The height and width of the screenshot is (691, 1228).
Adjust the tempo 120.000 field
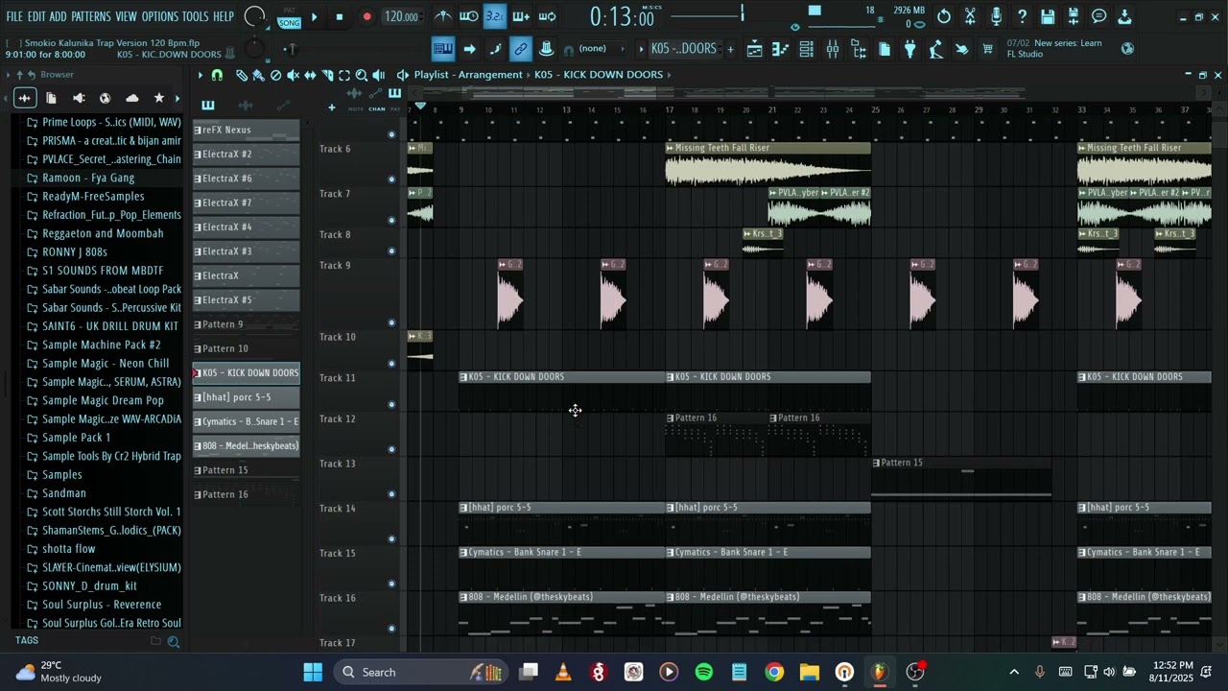(401, 16)
